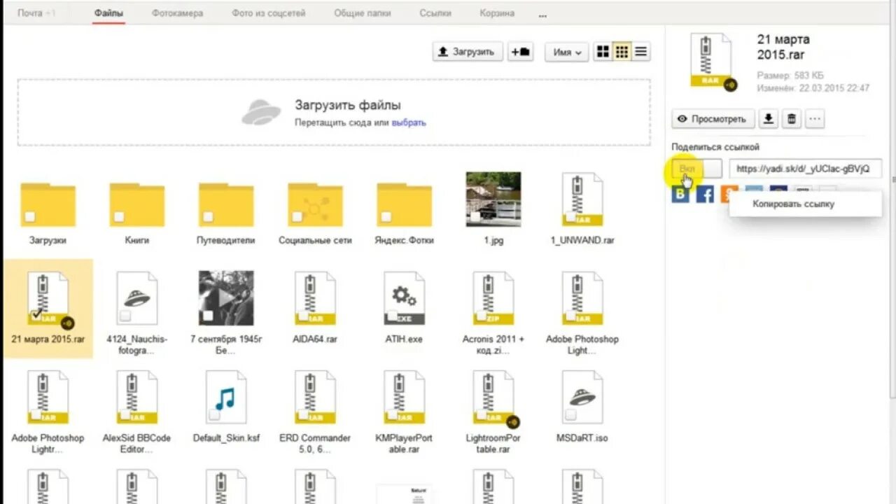Select the AIDA64.rar archive icon
The width and height of the screenshot is (896, 504).
[315, 299]
